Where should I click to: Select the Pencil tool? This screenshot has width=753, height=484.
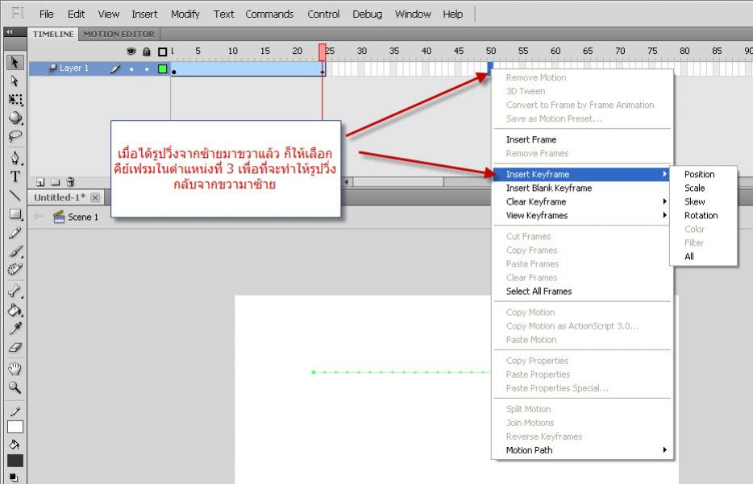[x=15, y=233]
